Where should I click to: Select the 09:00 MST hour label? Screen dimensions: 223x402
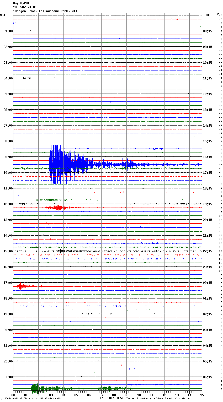click(x=8, y=157)
